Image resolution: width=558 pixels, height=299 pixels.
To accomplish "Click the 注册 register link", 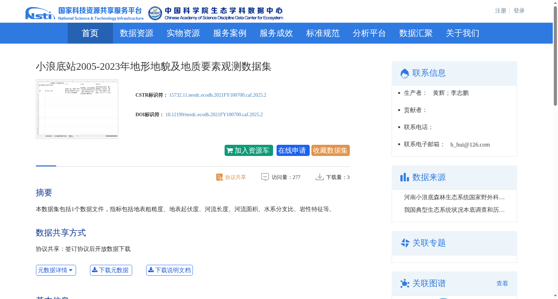I will click(500, 11).
